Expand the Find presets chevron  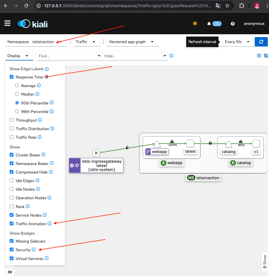99,56
